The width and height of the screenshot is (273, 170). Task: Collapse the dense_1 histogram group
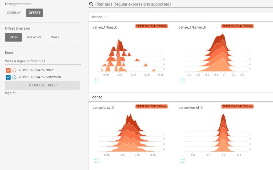point(181,17)
